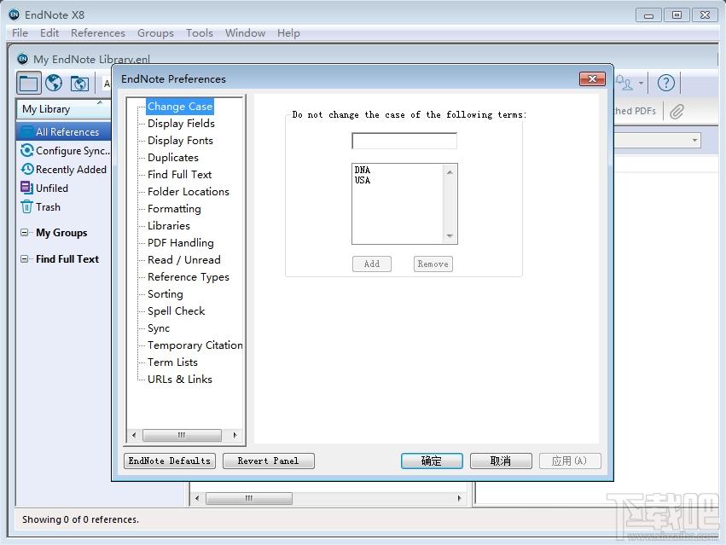Open the share library people icon
The image size is (726, 545).
pyautogui.click(x=624, y=83)
